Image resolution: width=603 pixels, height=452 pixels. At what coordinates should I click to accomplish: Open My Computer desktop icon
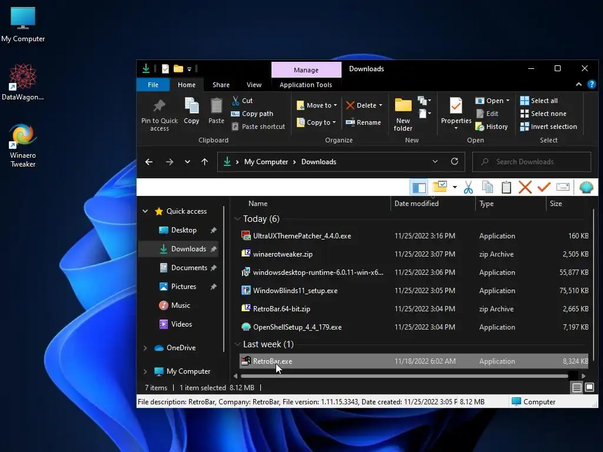point(23,24)
